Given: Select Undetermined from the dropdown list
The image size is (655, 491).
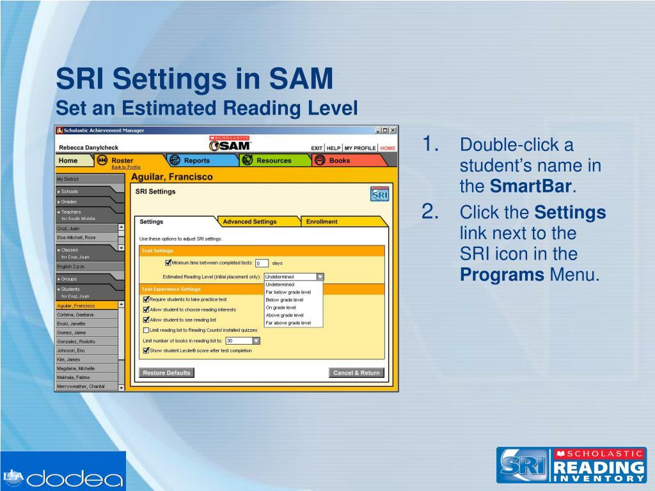Looking at the screenshot, I should coord(294,284).
